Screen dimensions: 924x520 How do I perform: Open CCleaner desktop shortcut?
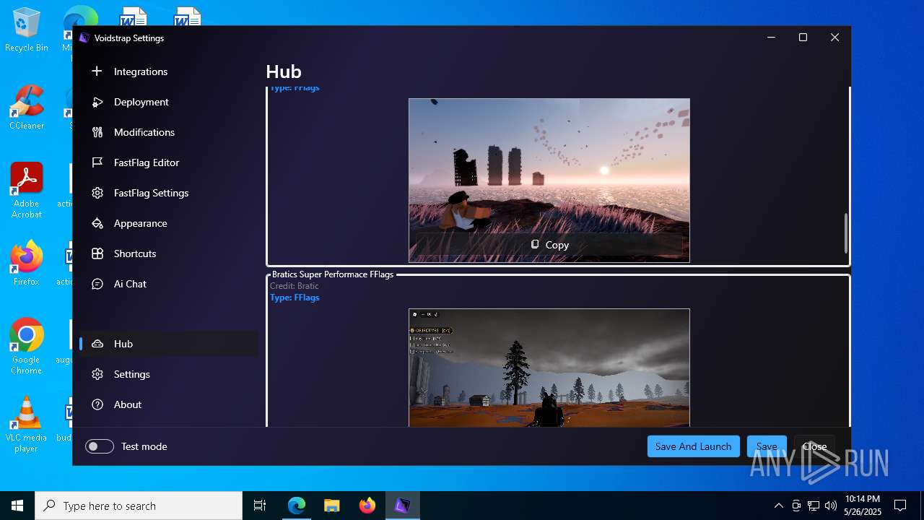point(27,107)
